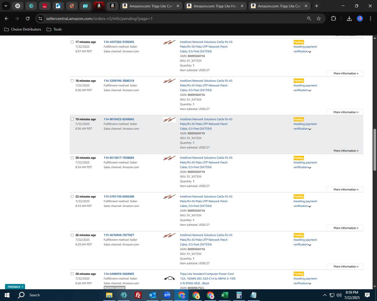Image resolution: width=377 pixels, height=301 pixels.
Task: Open Zoom from taskbar
Action: click(167, 295)
